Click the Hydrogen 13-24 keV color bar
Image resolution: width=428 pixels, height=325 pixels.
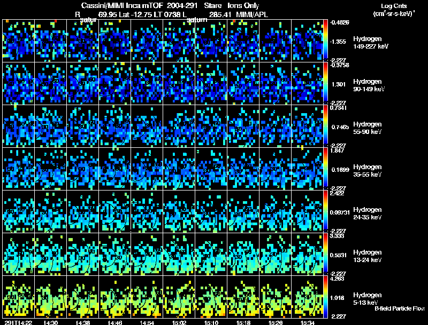pyautogui.click(x=325, y=254)
